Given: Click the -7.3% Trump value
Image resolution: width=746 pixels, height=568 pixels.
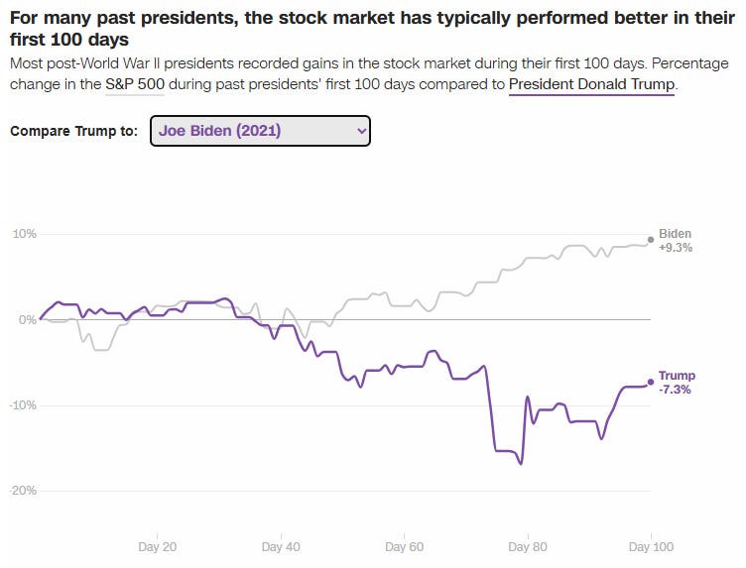Looking at the screenshot, I should click(676, 390).
